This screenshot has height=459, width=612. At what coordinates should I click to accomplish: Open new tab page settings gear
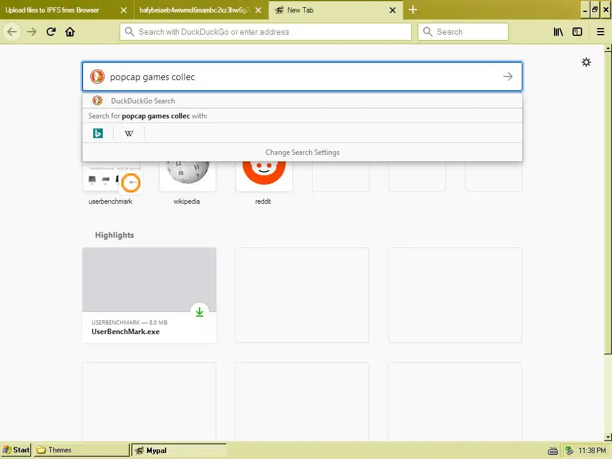point(586,62)
